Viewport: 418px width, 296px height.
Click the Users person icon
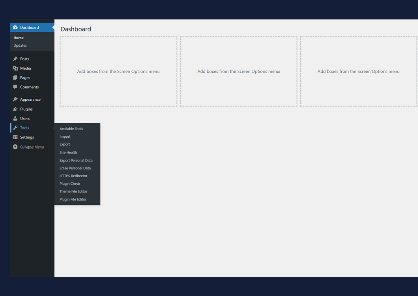pyautogui.click(x=15, y=118)
